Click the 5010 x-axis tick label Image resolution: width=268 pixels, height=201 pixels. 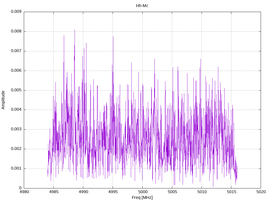point(202,192)
